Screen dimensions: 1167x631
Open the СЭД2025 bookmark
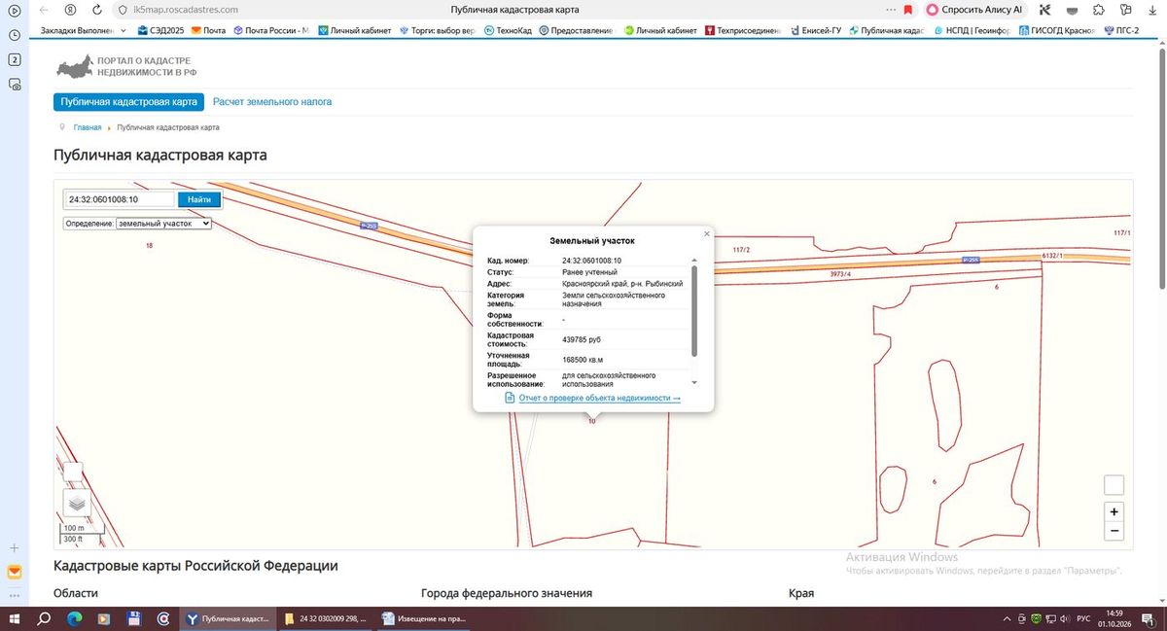pos(161,30)
